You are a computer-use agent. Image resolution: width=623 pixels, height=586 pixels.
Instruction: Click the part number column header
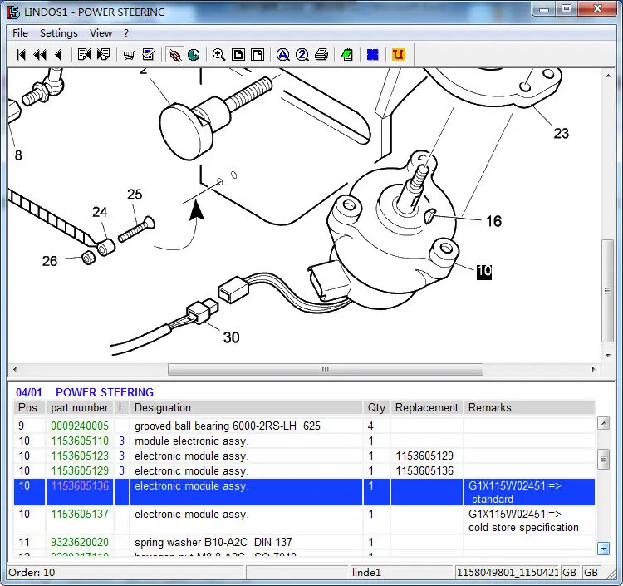pyautogui.click(x=80, y=408)
